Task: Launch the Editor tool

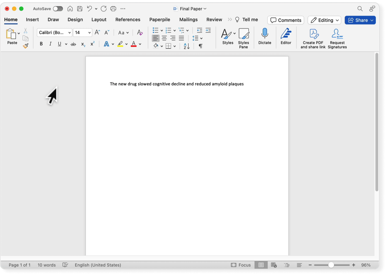Action: pyautogui.click(x=286, y=37)
